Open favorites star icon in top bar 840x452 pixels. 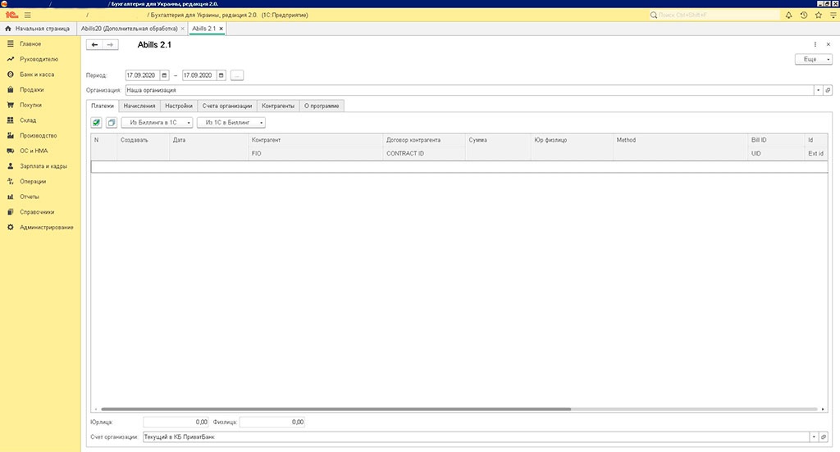coord(818,16)
